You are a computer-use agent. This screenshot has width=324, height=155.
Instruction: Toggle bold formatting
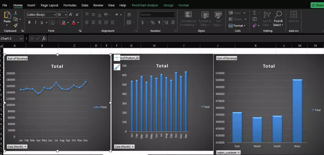point(29,22)
